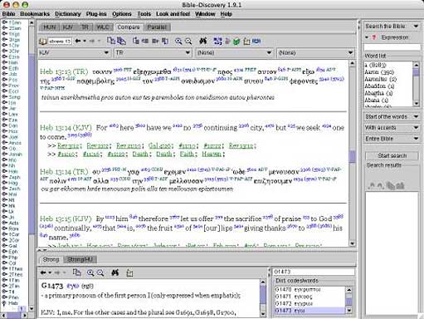The image size is (424, 319).
Task: Open the Bible menu
Action: [9, 14]
